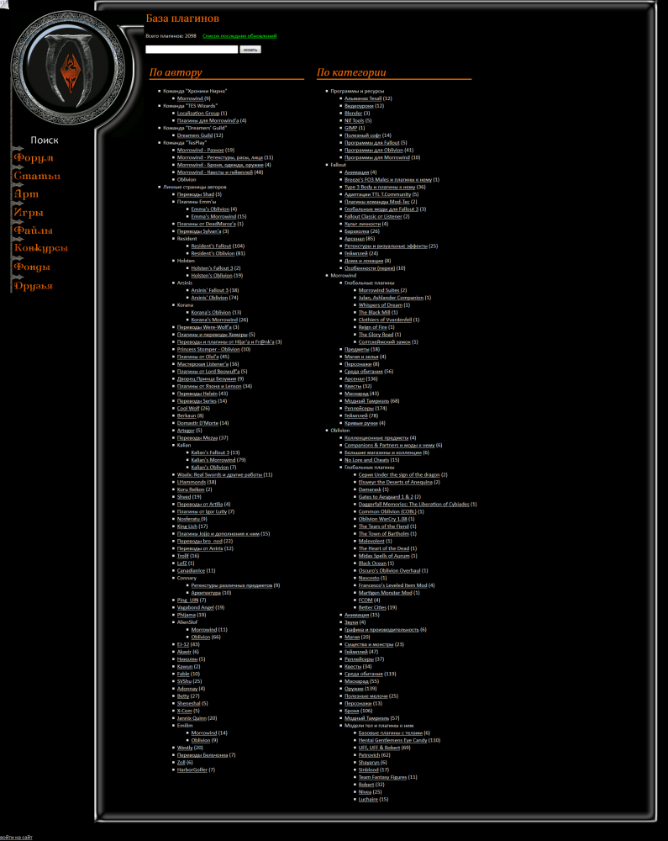Open Nif Tools category link
The height and width of the screenshot is (841, 668).
pos(354,120)
